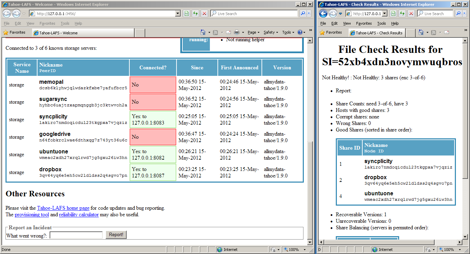Stop loading in the Check Results window
This screenshot has width=470, height=254.
pyautogui.click(x=411, y=14)
